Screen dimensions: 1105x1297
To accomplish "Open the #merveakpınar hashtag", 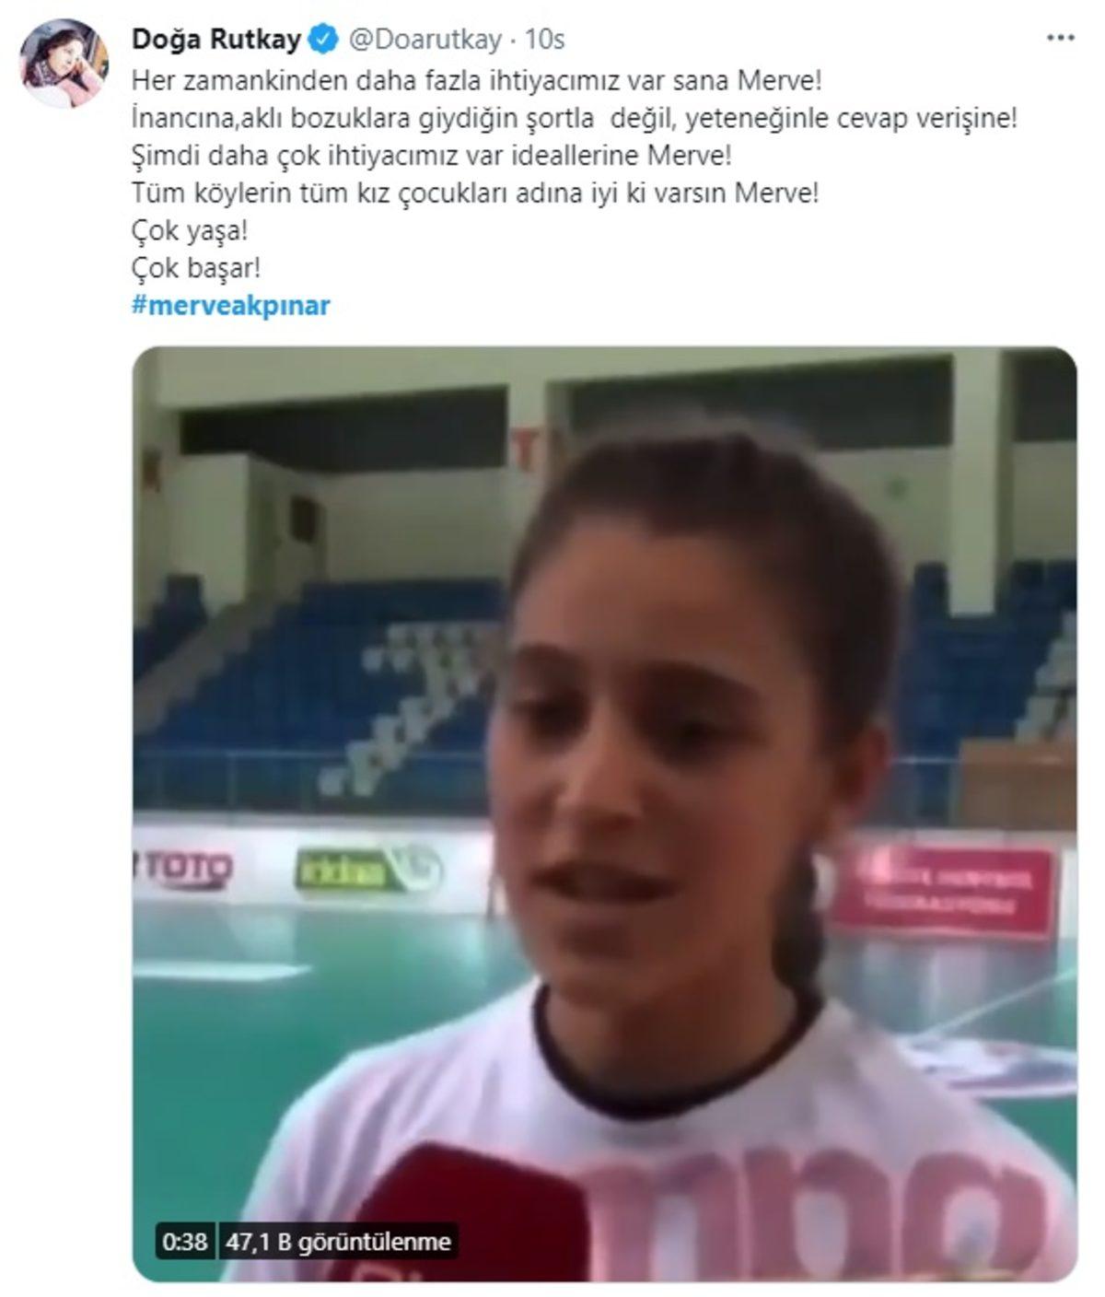I will [x=231, y=306].
